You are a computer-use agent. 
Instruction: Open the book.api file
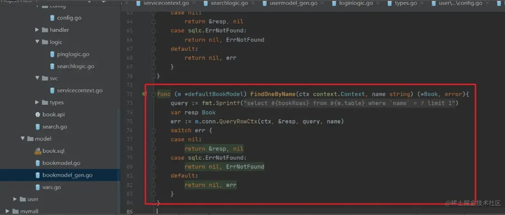[x=53, y=115]
